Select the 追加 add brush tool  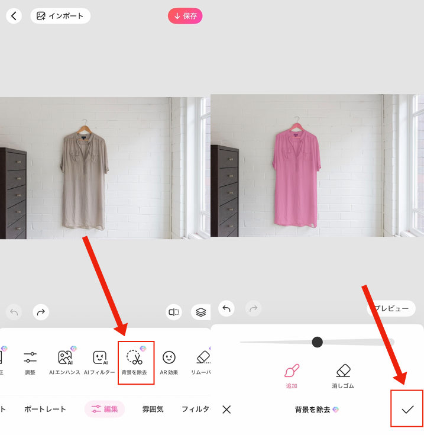pyautogui.click(x=292, y=376)
